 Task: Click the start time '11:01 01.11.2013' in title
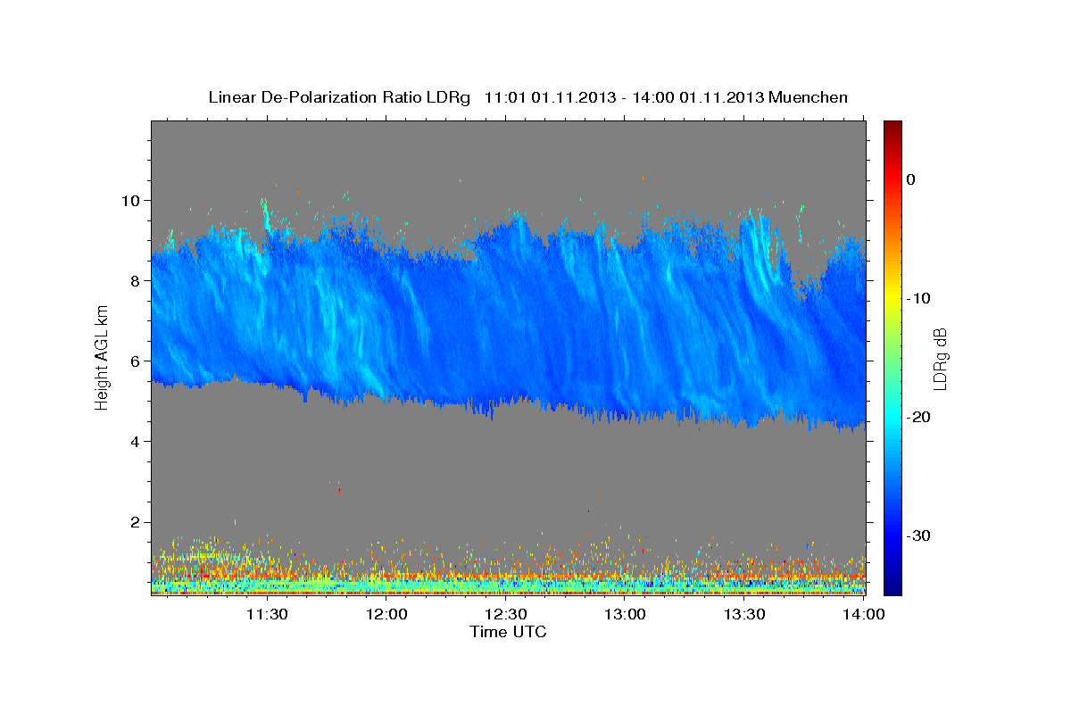point(550,97)
